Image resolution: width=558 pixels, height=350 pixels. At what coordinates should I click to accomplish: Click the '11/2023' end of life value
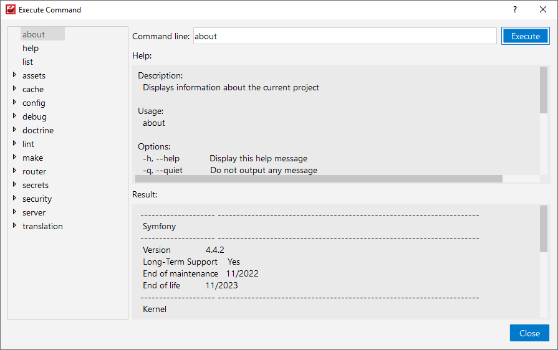click(x=221, y=285)
